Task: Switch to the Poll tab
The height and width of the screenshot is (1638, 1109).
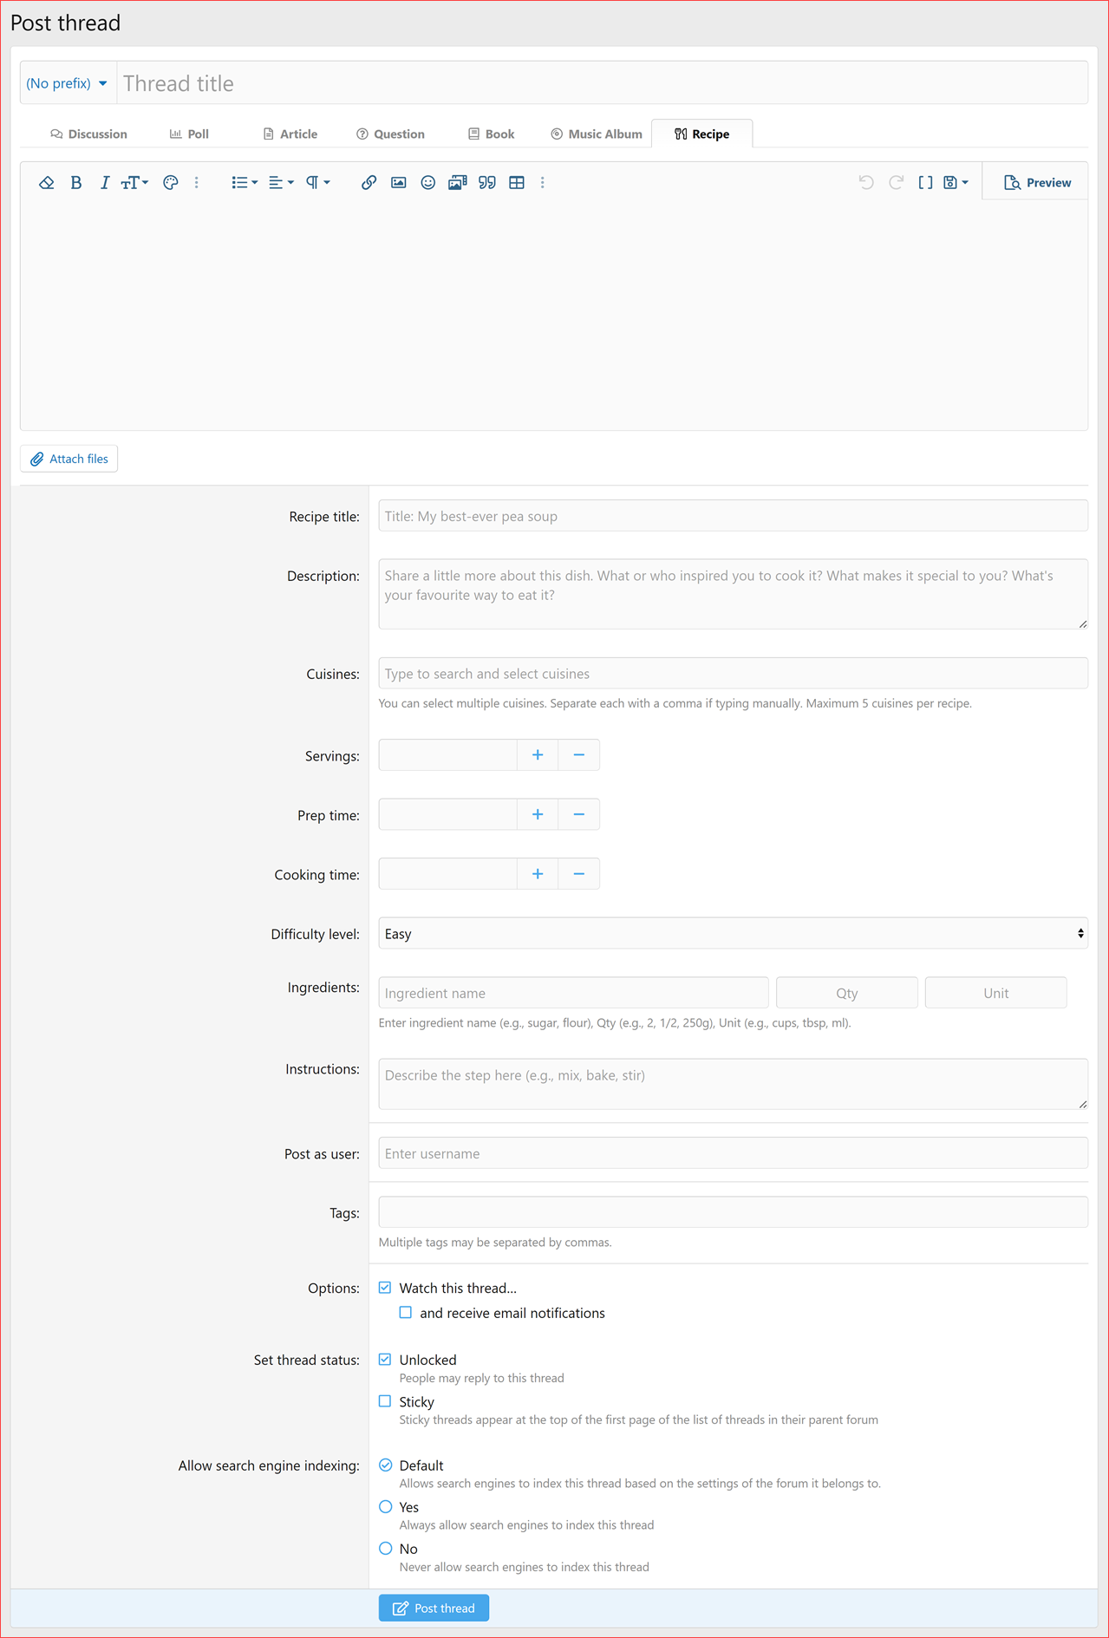Action: 189,134
